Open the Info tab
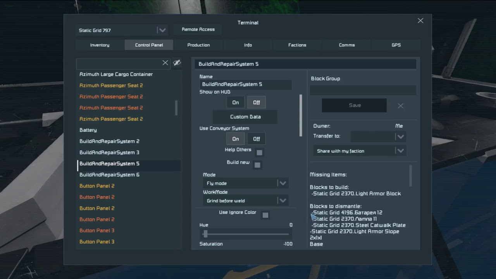The width and height of the screenshot is (496, 279). pos(248,45)
